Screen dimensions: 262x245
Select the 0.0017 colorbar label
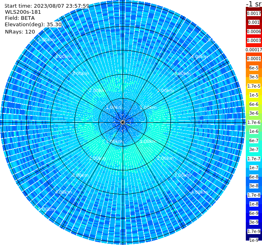254,13
